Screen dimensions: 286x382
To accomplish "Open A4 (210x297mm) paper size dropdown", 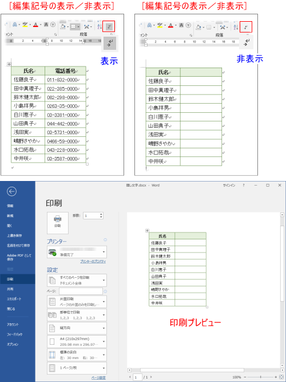I will (x=77, y=341).
